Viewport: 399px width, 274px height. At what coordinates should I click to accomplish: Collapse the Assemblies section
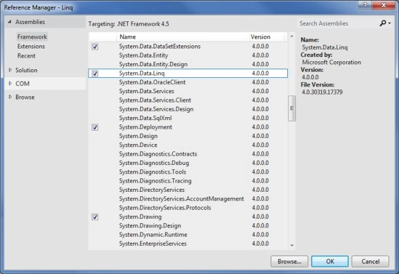(9, 22)
